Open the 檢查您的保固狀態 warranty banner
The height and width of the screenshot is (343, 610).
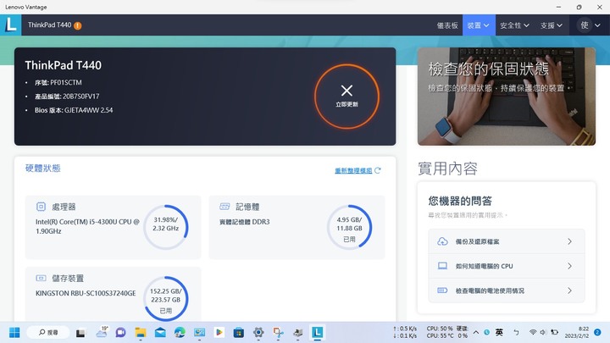[506, 97]
